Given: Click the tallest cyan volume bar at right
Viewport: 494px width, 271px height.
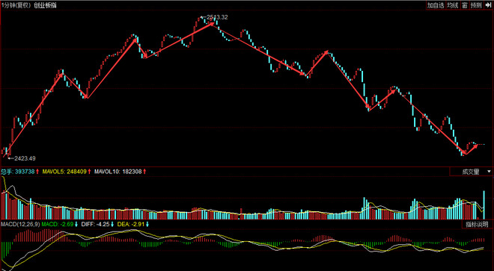Looking at the screenshot, I should [x=484, y=205].
